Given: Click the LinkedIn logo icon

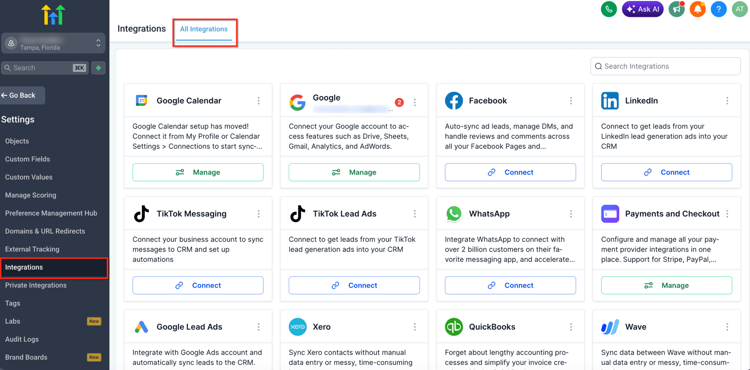Looking at the screenshot, I should tap(610, 101).
